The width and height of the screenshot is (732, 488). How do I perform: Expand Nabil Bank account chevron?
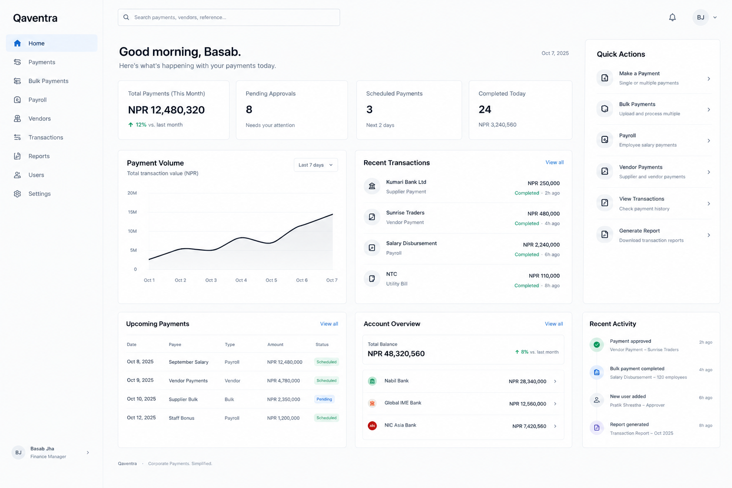[x=555, y=381]
